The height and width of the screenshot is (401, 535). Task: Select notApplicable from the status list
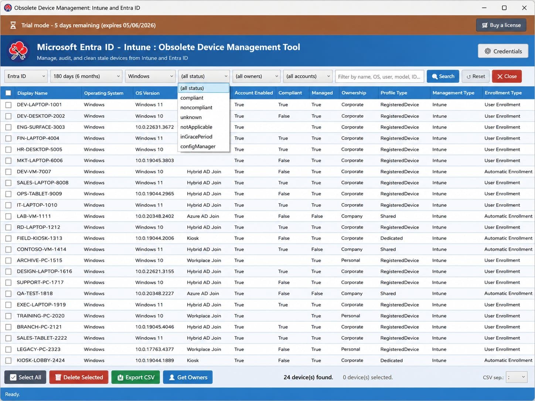pyautogui.click(x=204, y=127)
